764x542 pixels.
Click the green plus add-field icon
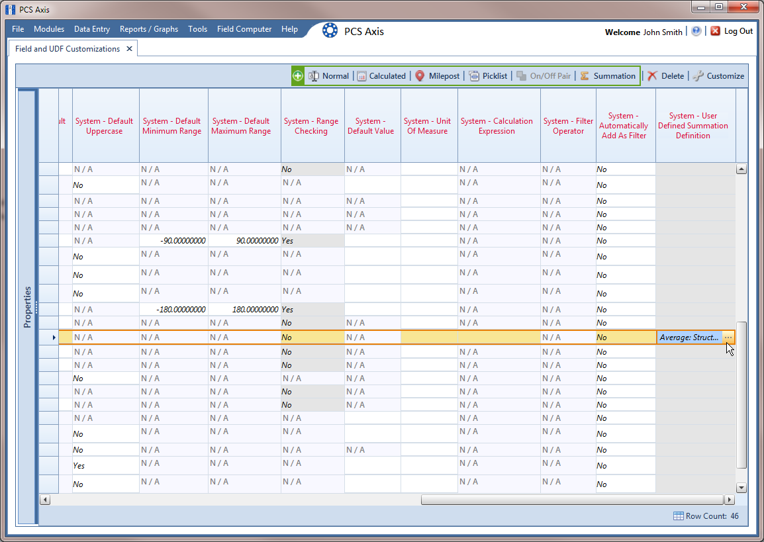(x=298, y=76)
